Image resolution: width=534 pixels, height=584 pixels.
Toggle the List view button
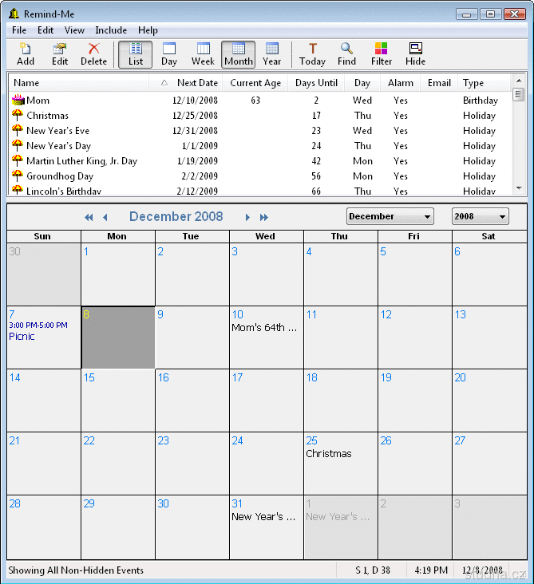click(x=136, y=53)
